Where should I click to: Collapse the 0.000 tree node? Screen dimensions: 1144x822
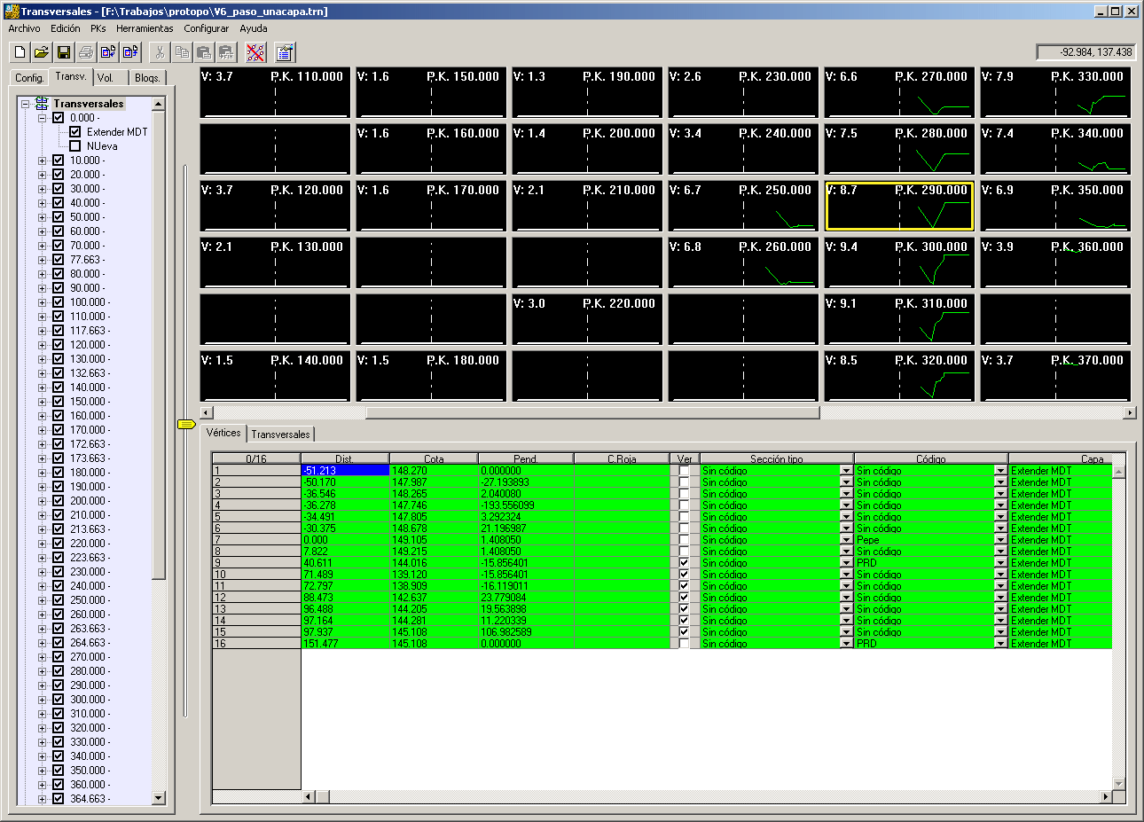tap(42, 118)
